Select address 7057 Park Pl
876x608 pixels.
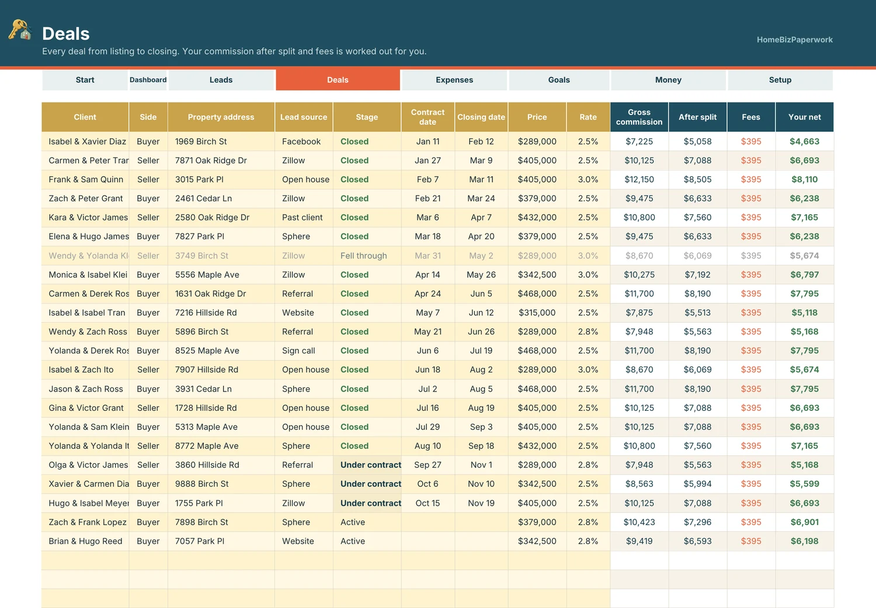click(x=221, y=541)
